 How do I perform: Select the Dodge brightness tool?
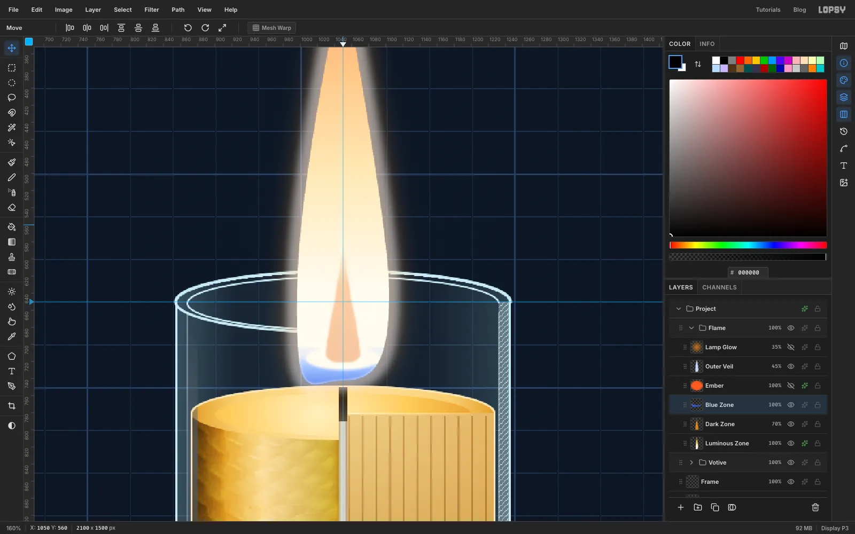tap(12, 292)
